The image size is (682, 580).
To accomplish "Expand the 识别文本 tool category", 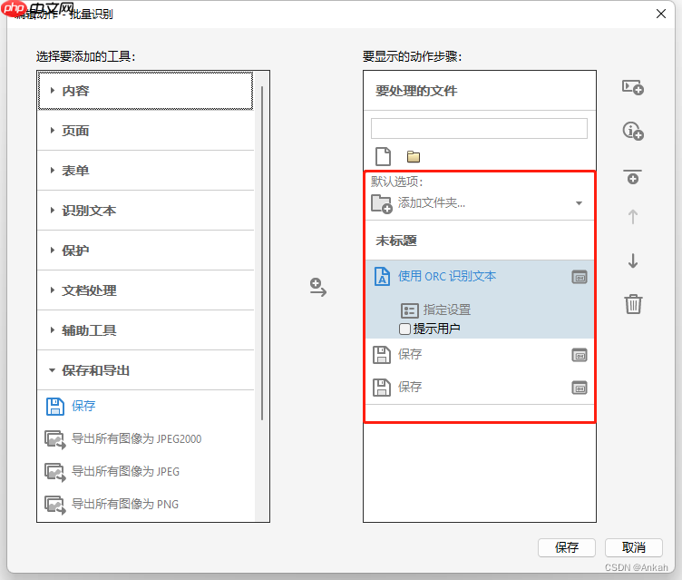I will (145, 211).
